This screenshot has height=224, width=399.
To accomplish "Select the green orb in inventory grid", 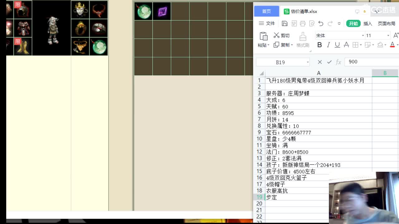I will 144,11.
